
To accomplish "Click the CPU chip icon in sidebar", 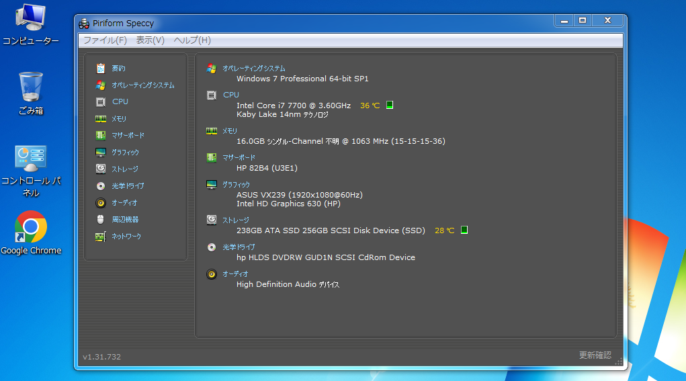I will point(101,102).
